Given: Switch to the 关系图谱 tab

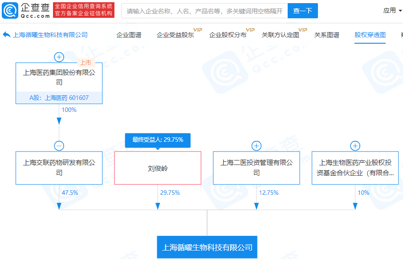Looking at the screenshot, I should coord(327,35).
